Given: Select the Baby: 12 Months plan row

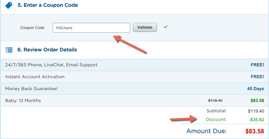Looking at the screenshot, I should pos(134,101).
